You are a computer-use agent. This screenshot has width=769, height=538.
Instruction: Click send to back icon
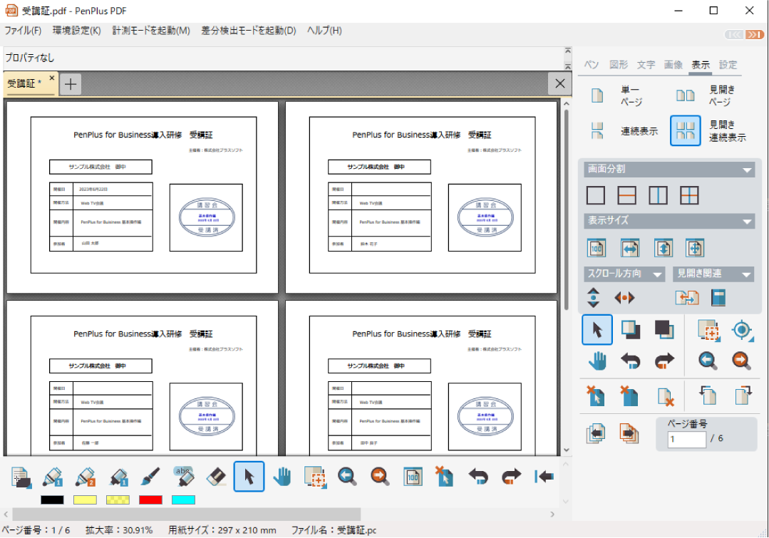[664, 329]
